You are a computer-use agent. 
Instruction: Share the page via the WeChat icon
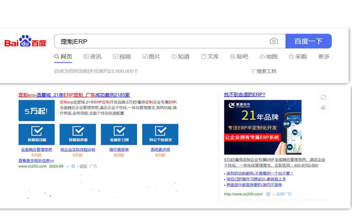coord(323,97)
